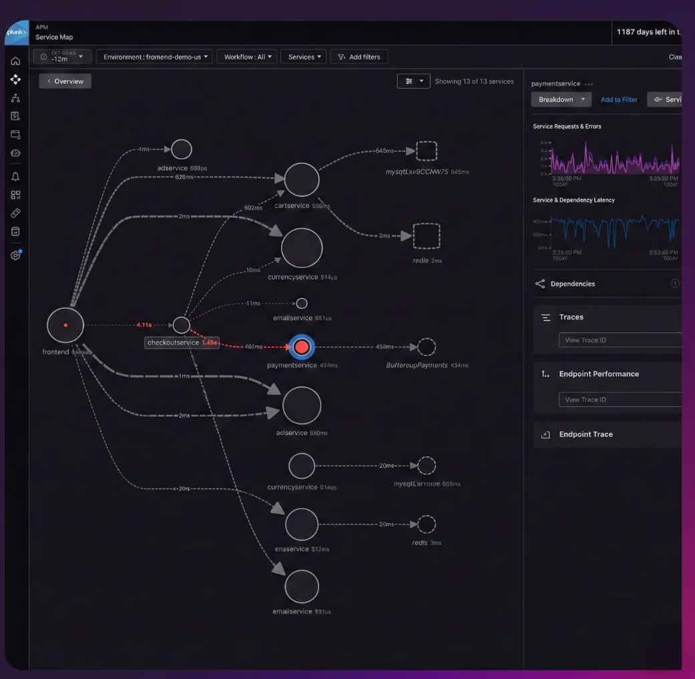
Task: Click the Showing 13 of 13 services text
Action: (474, 81)
